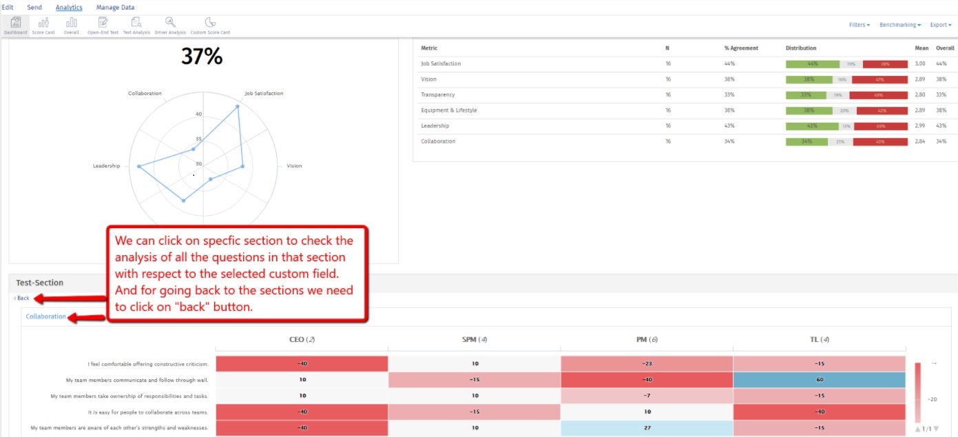Open the Custom Score Card view

tap(210, 26)
